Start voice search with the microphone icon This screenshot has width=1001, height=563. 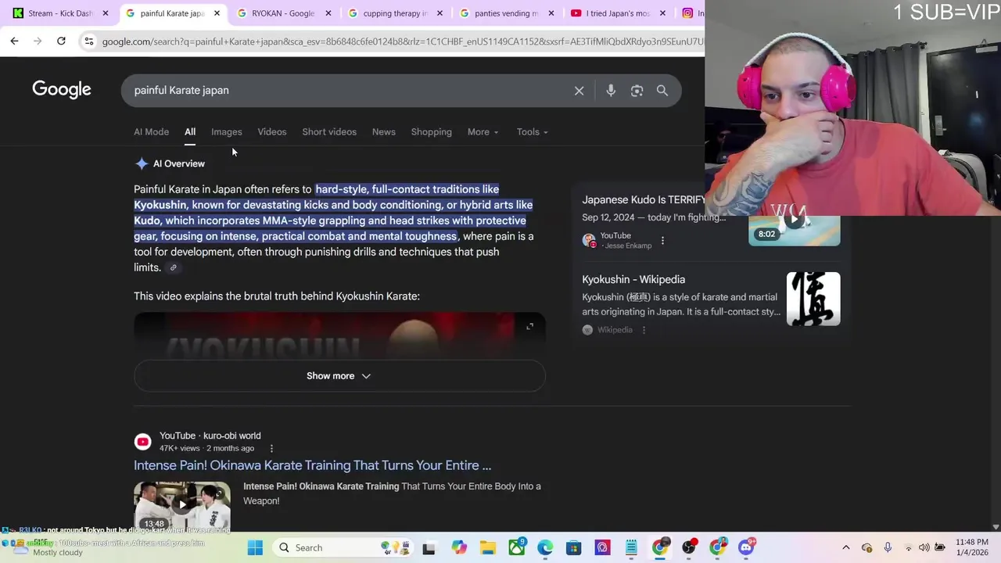click(x=611, y=91)
